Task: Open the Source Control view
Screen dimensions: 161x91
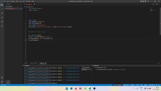Action: click(x=2, y=13)
